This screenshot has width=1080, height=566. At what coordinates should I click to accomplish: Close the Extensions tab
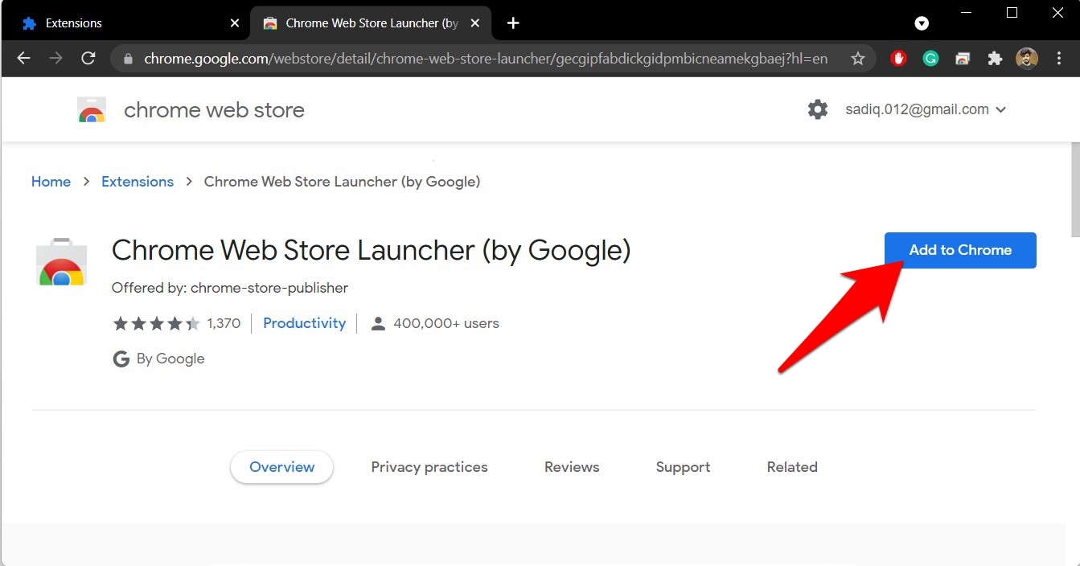pos(235,23)
